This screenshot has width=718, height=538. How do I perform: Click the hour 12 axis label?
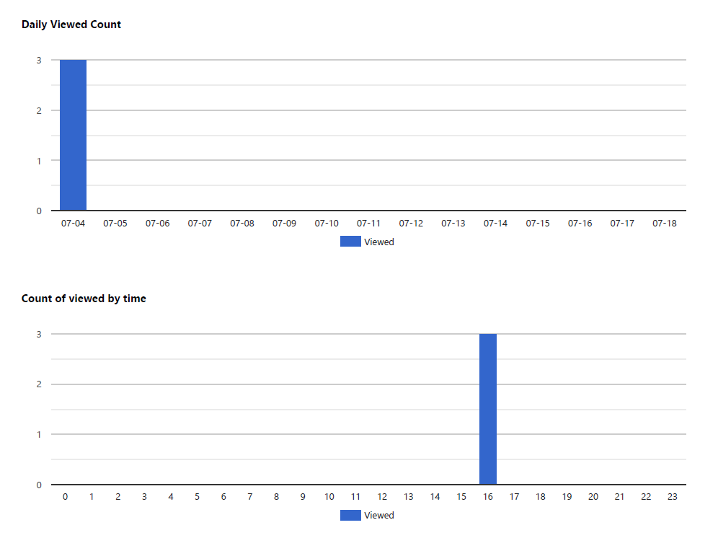382,497
